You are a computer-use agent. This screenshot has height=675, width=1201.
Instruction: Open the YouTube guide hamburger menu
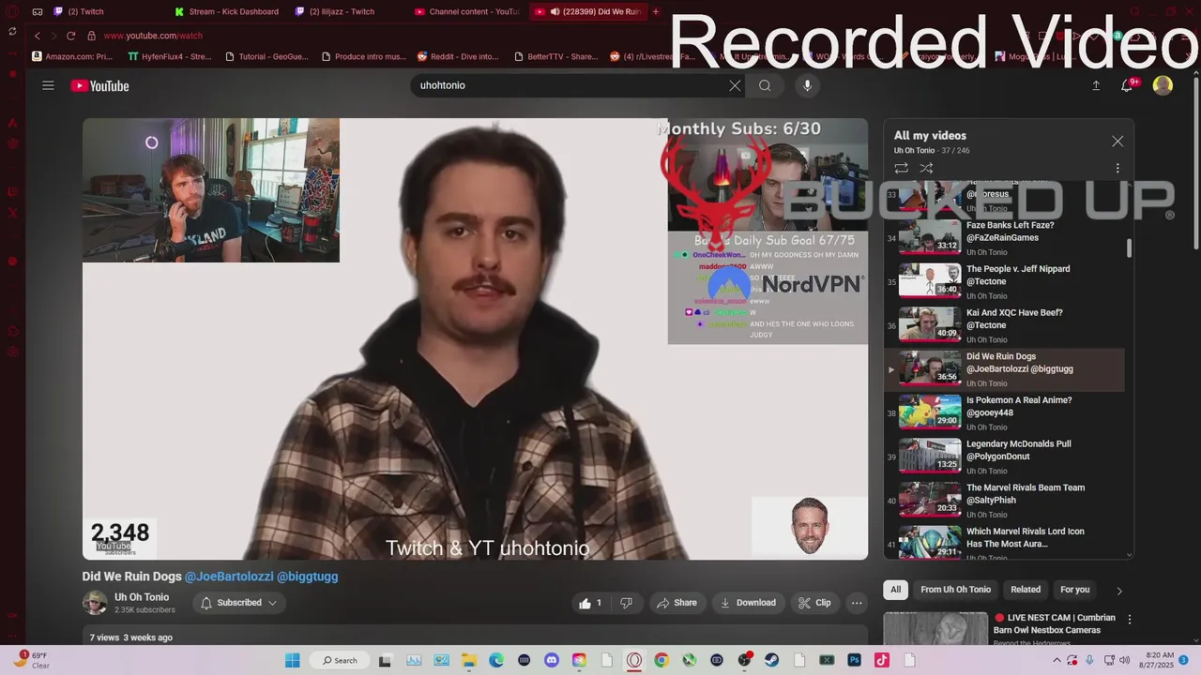48,85
